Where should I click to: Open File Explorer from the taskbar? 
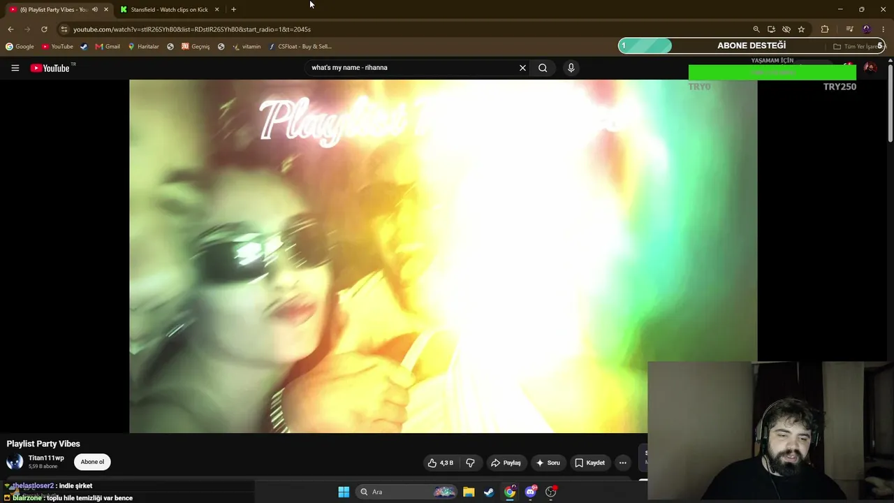pyautogui.click(x=469, y=492)
